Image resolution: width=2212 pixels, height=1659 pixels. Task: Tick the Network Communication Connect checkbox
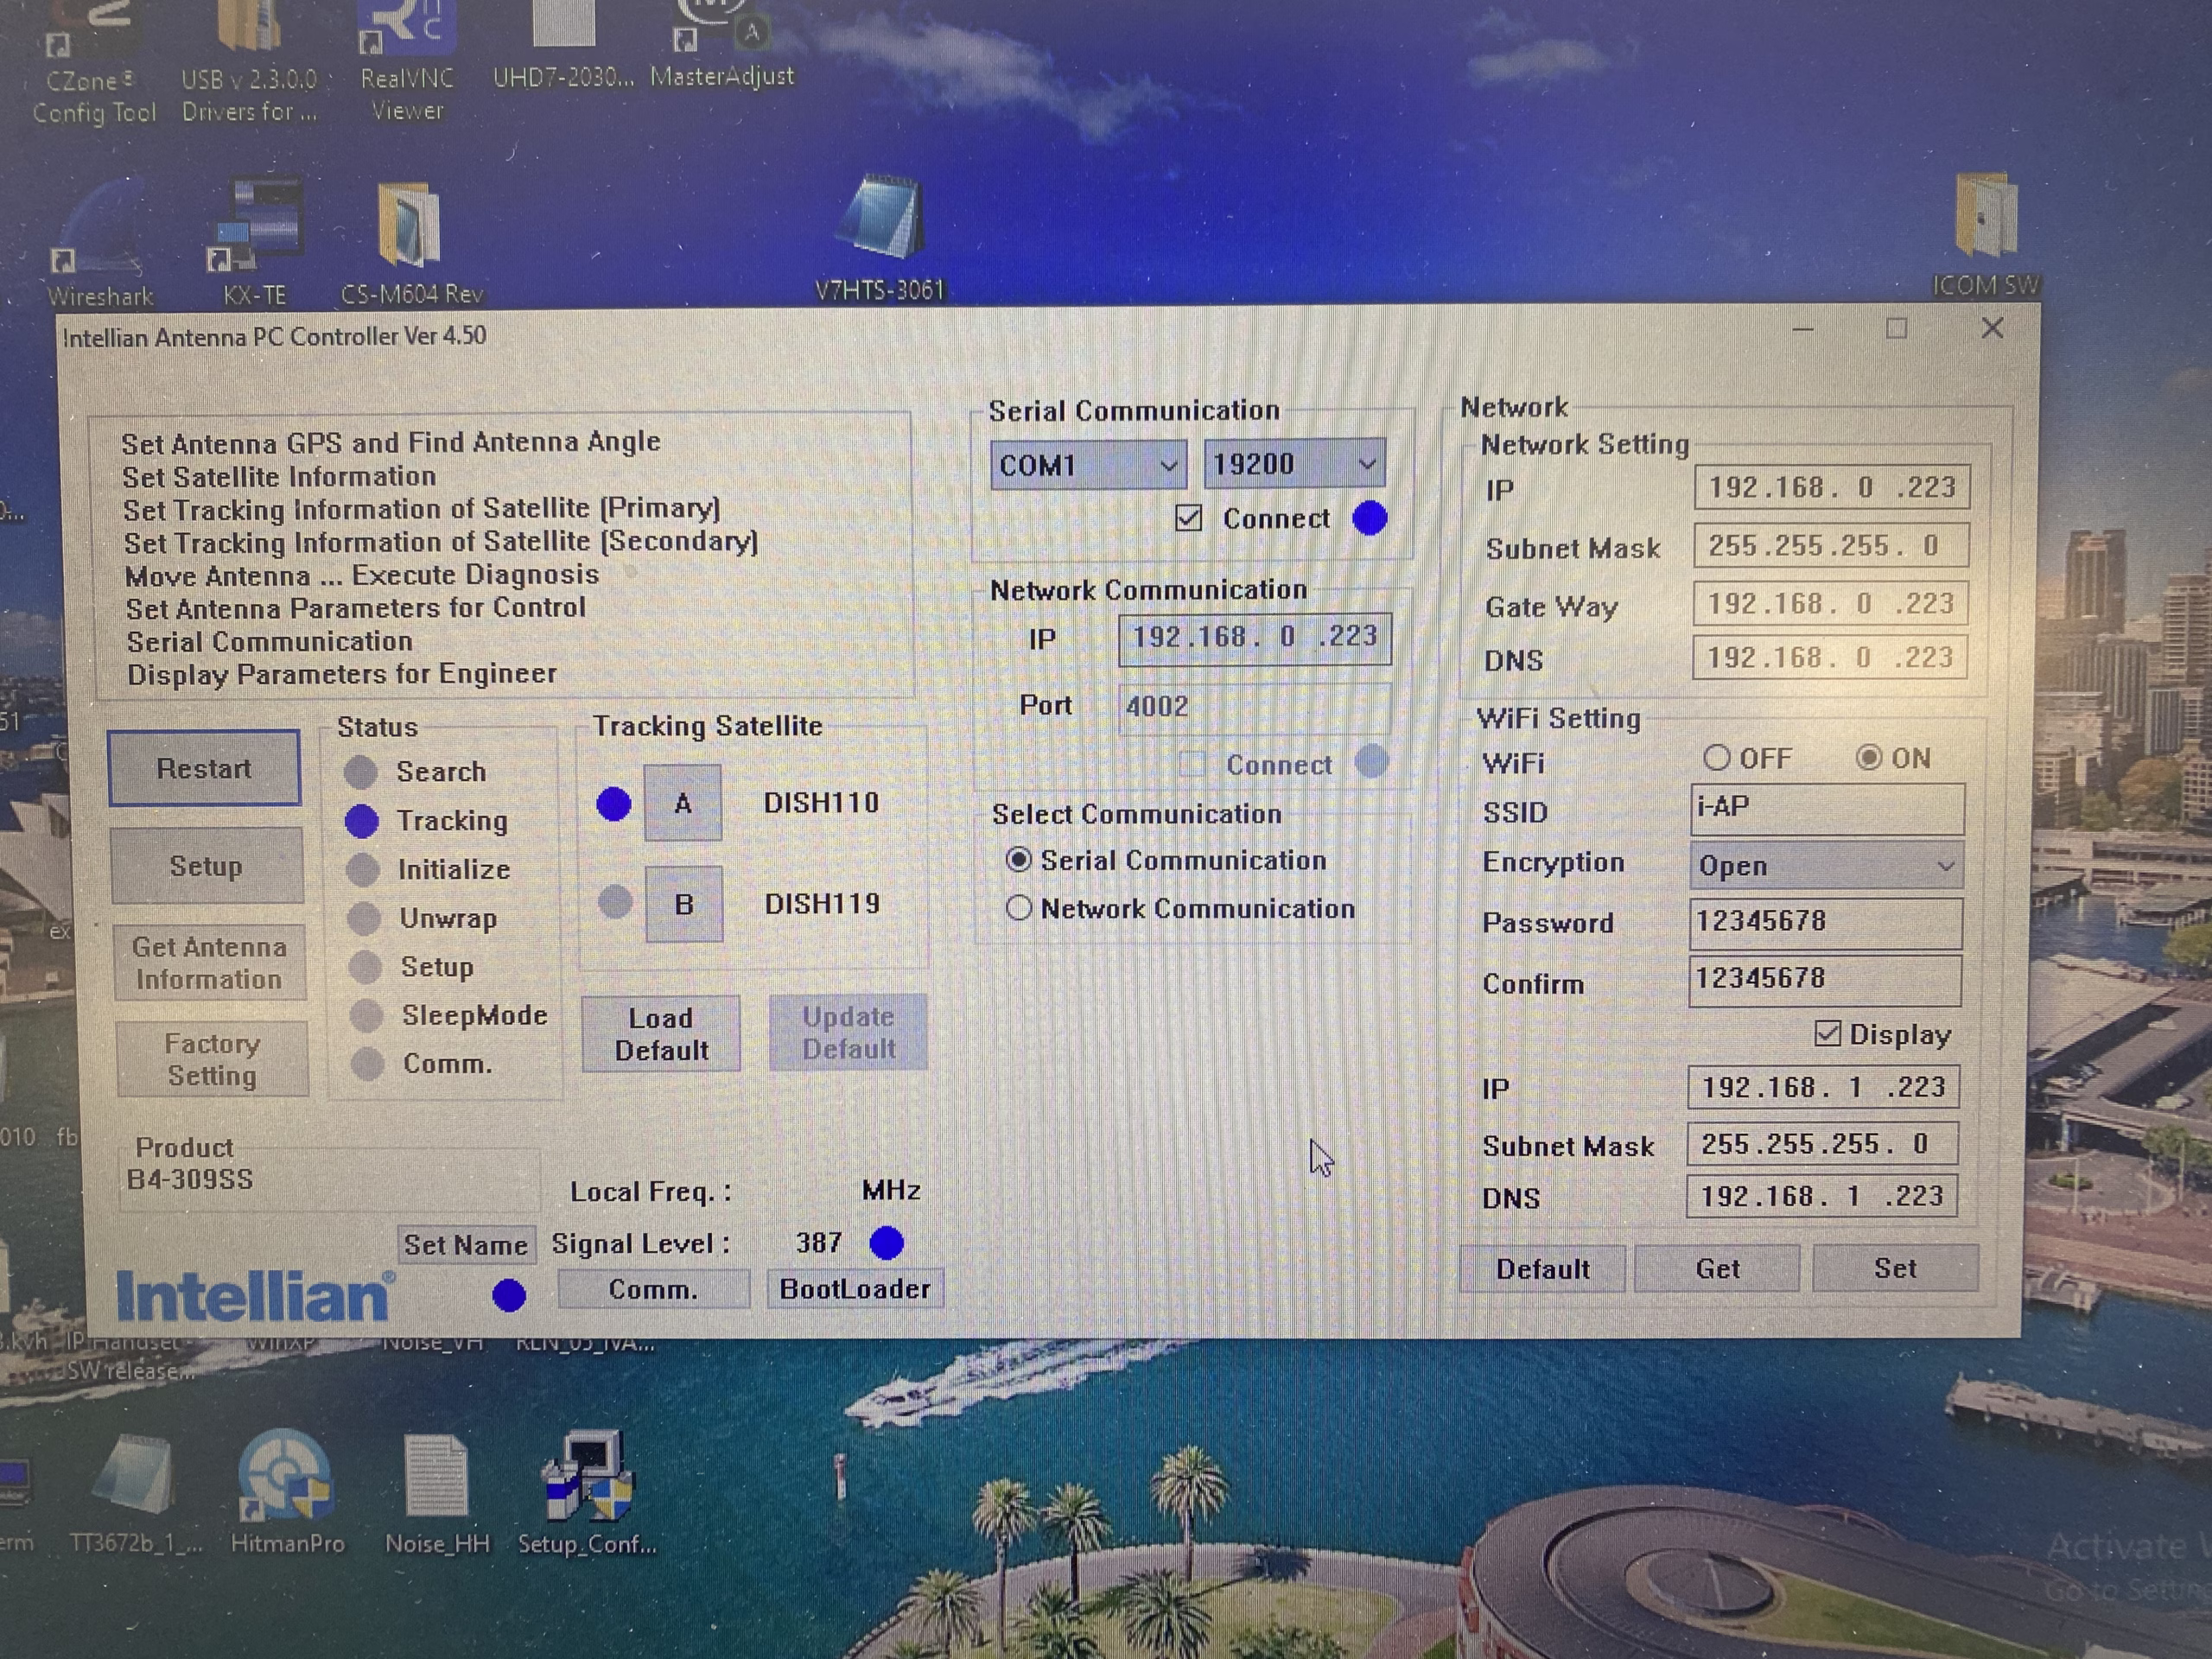point(1192,764)
